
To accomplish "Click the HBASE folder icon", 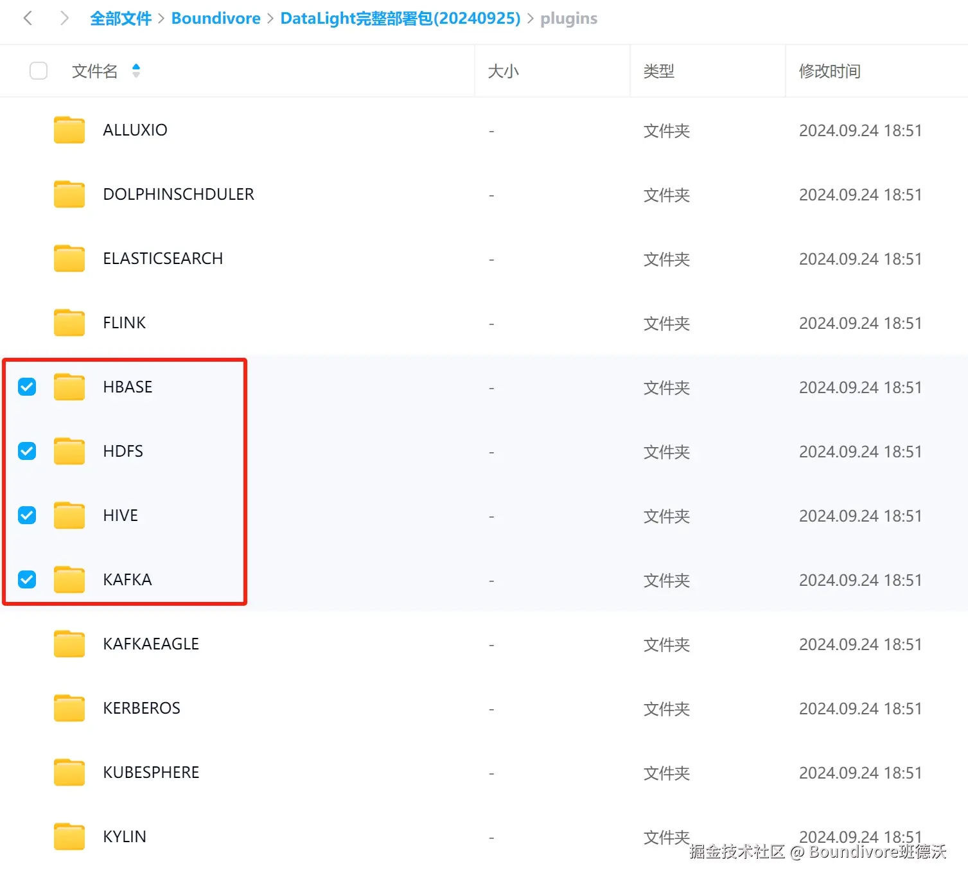I will (69, 387).
